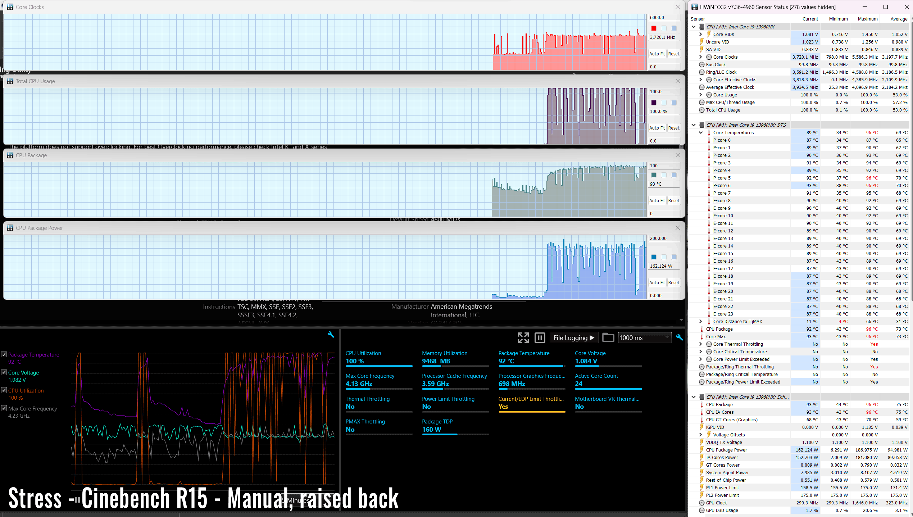The image size is (913, 517).
Task: Click the Bus Clock sensor icon
Action: click(701, 65)
